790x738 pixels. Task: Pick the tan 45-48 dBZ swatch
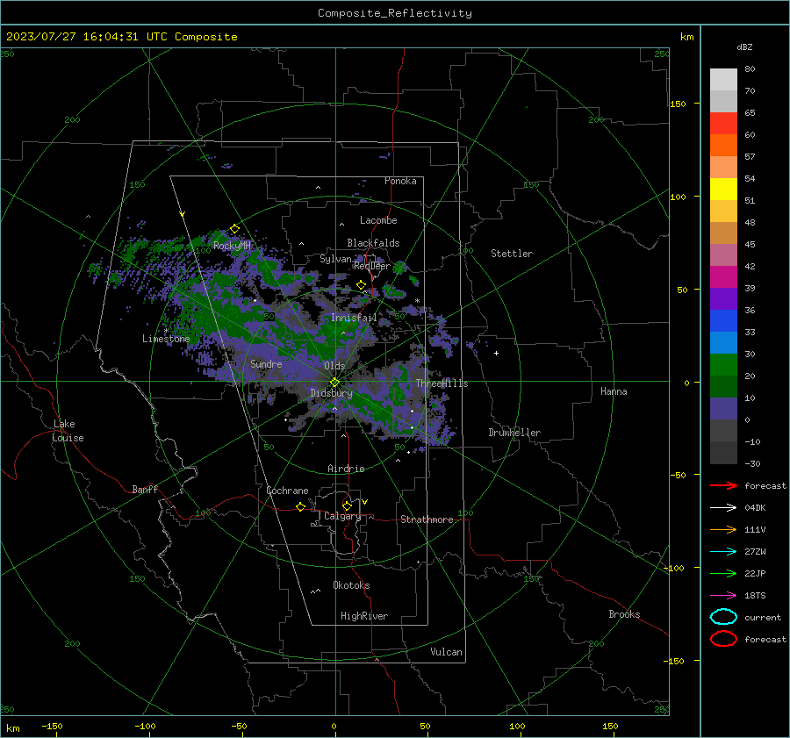point(723,233)
